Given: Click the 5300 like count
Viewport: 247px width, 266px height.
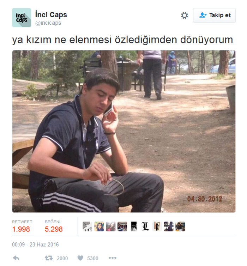Looking at the screenshot, I should (x=92, y=258).
